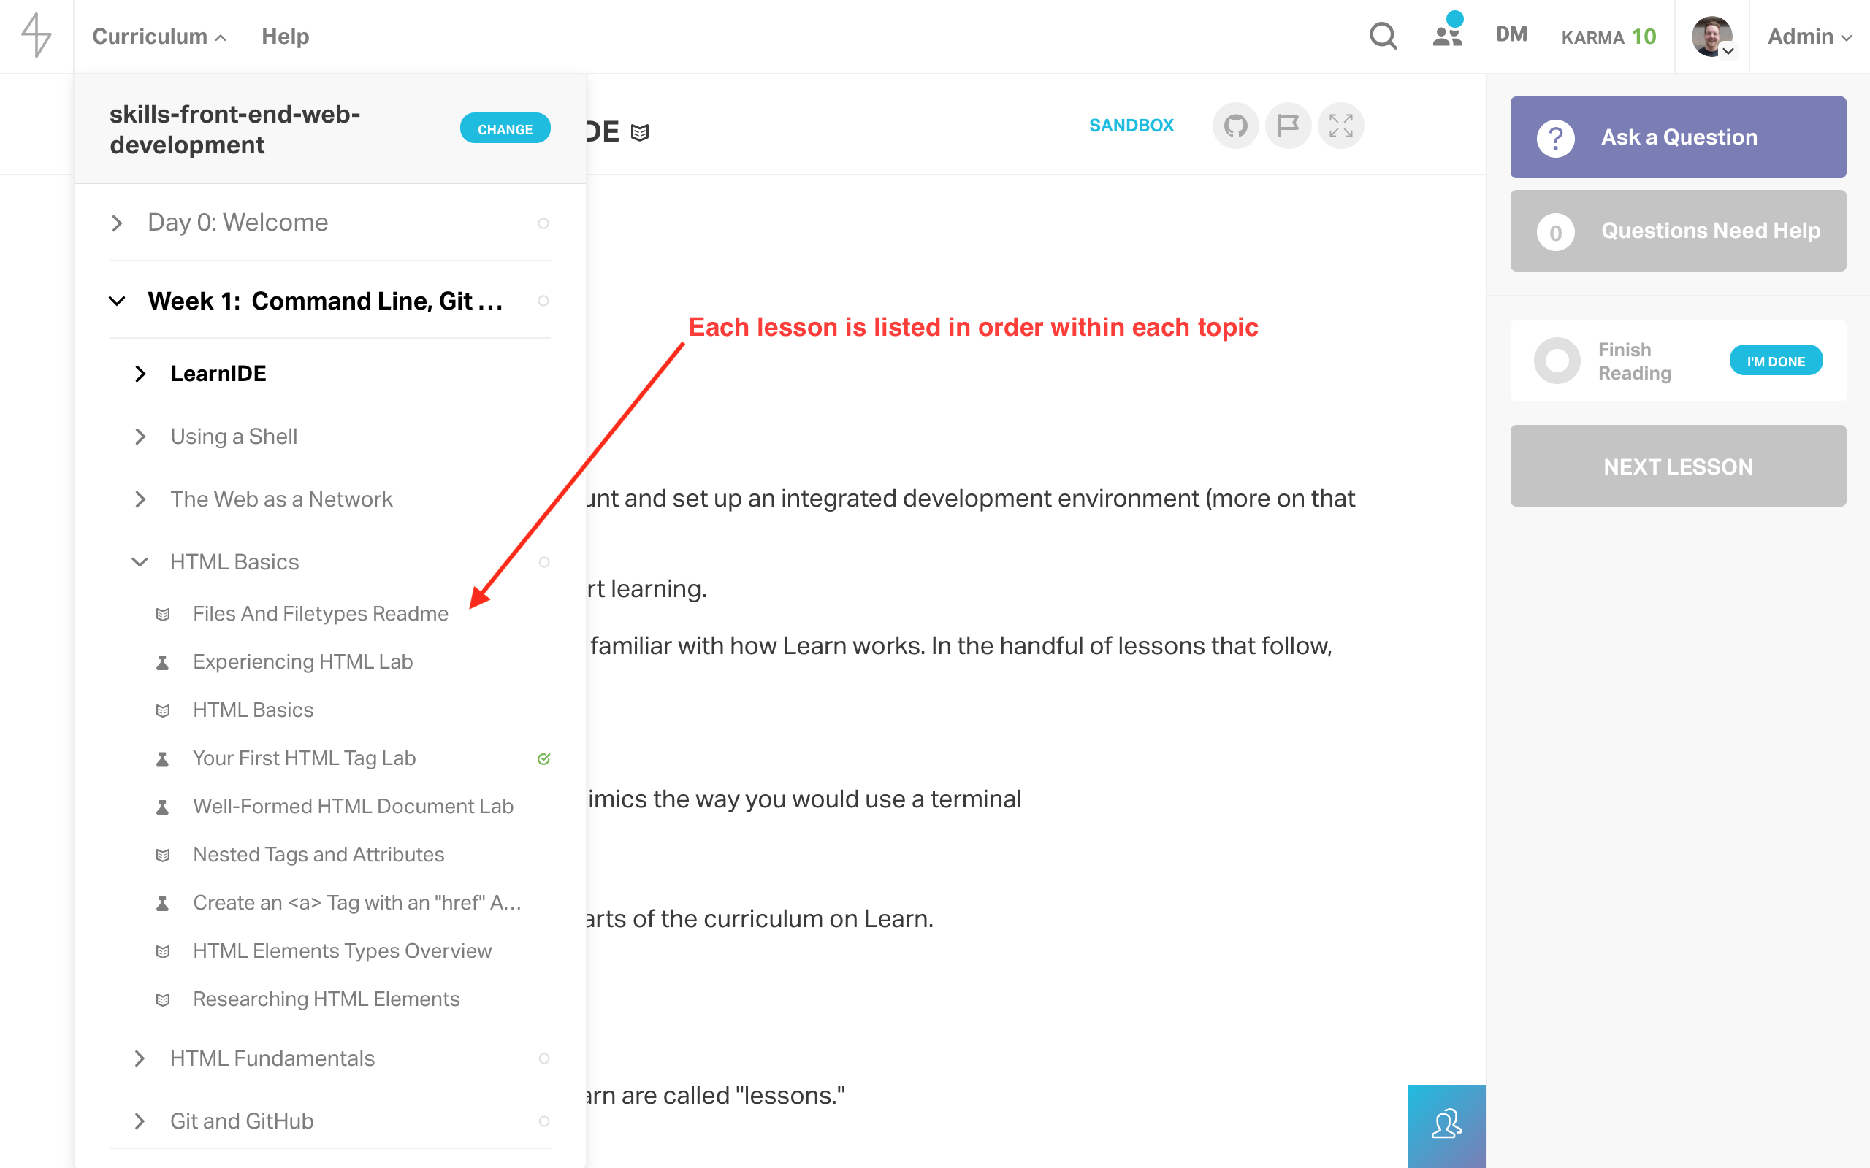The width and height of the screenshot is (1870, 1168).
Task: Expand the LearnIDE topic section
Action: point(142,374)
